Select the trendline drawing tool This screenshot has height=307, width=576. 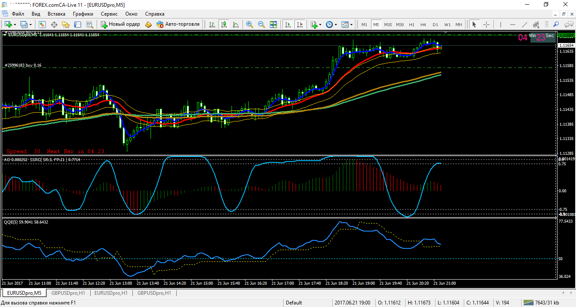click(x=525, y=24)
